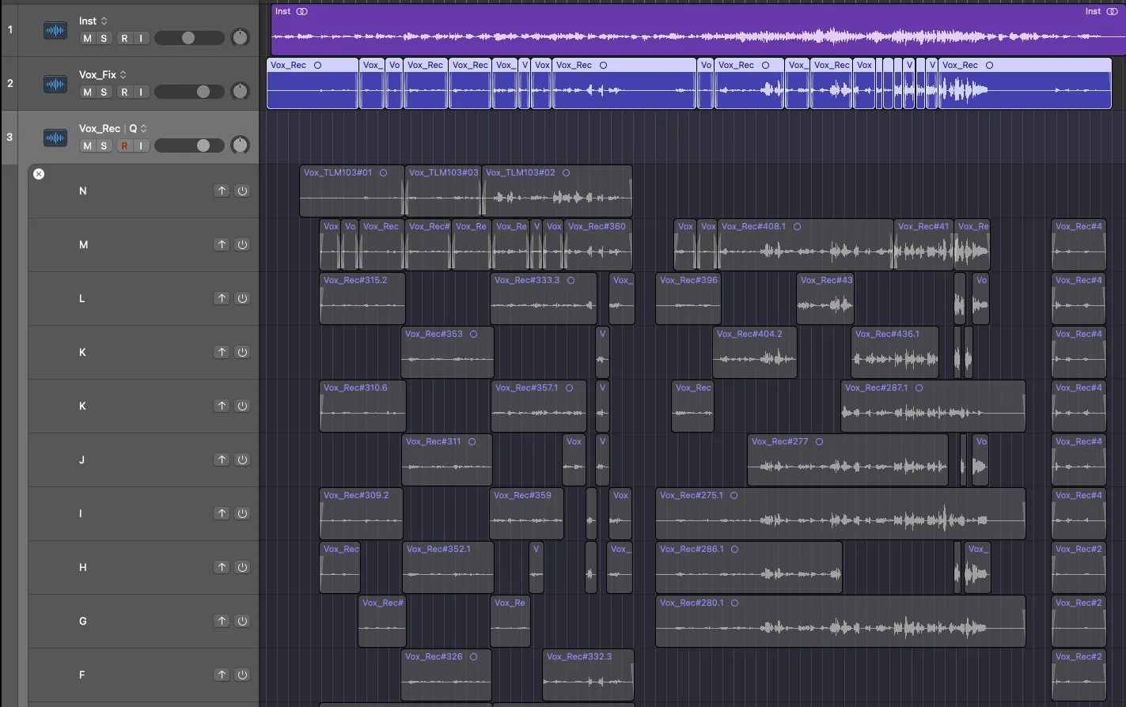Open the chevron menu beside Vox_Rec Q
This screenshot has height=707, width=1126.
[143, 129]
